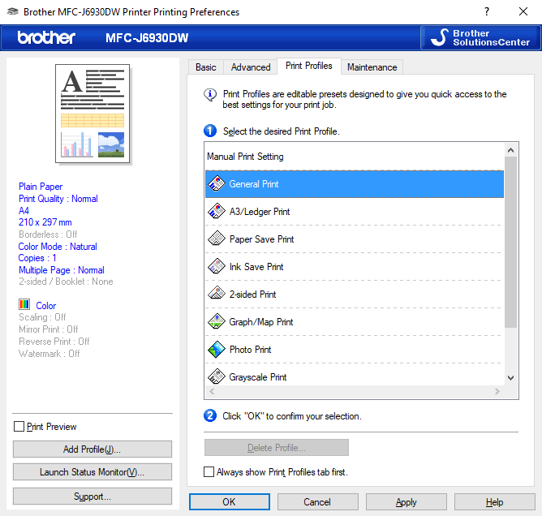This screenshot has width=542, height=516.
Task: Click the vertical scrollbar thumb in profile list
Action: pos(510,242)
